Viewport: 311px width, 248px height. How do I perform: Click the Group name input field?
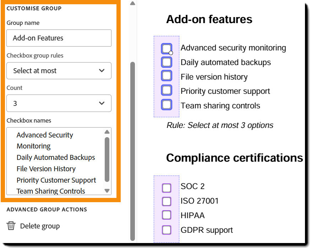point(59,38)
